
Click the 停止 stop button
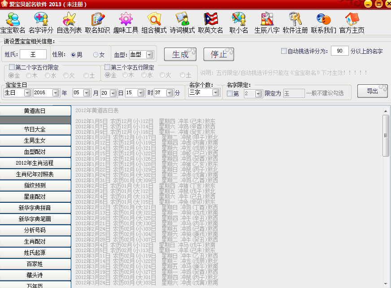(x=219, y=54)
